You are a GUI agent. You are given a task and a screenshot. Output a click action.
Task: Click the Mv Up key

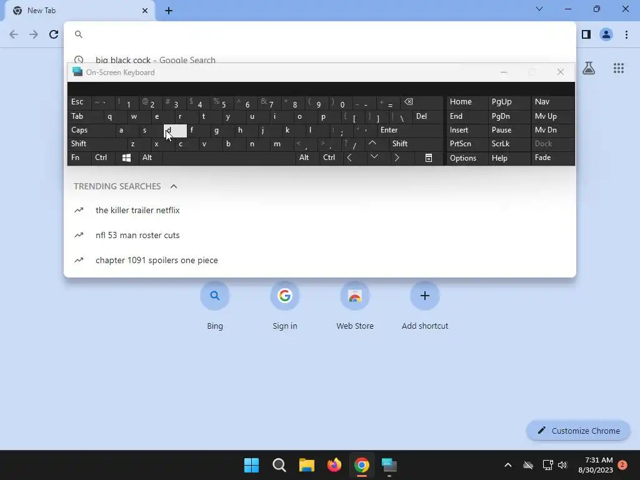pos(553,116)
